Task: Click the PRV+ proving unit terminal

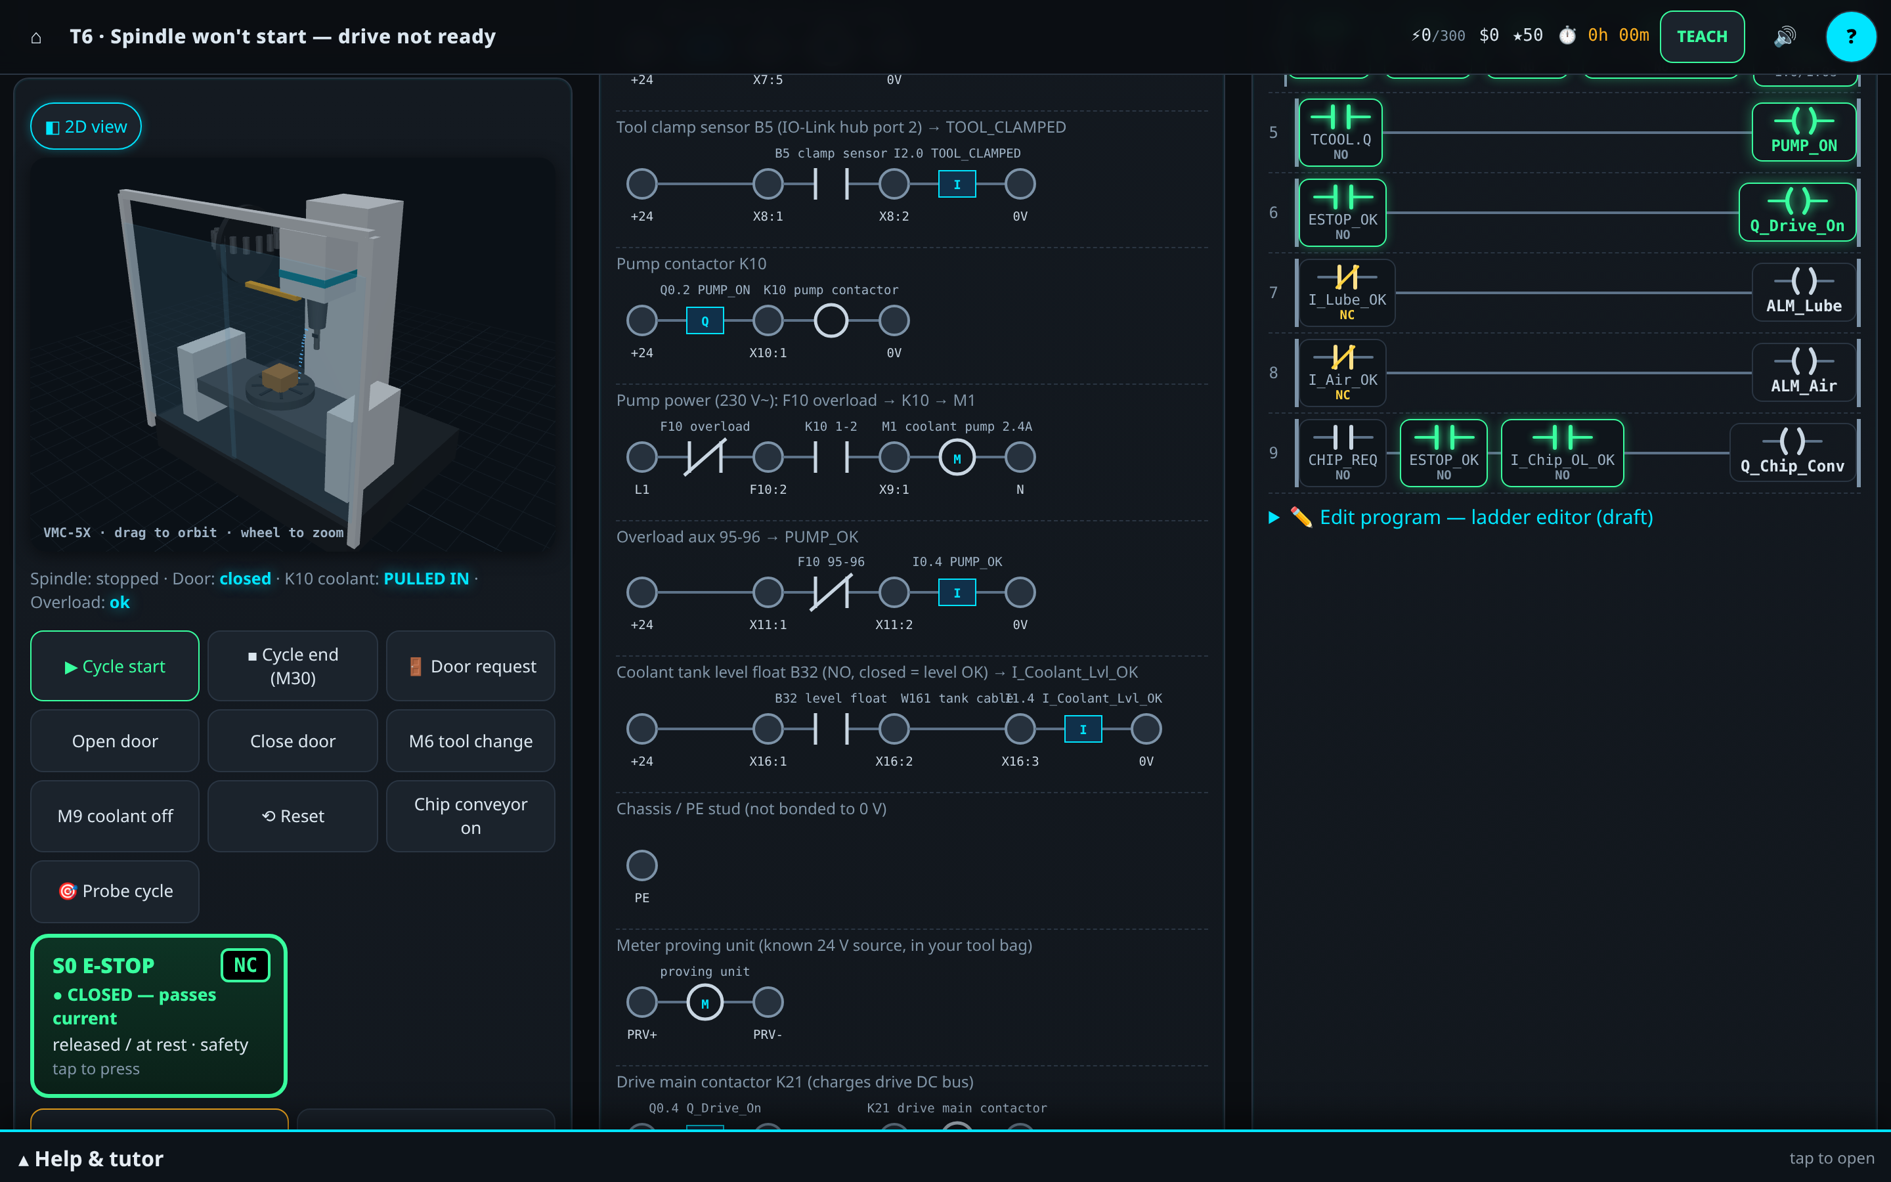Action: pyautogui.click(x=641, y=1002)
